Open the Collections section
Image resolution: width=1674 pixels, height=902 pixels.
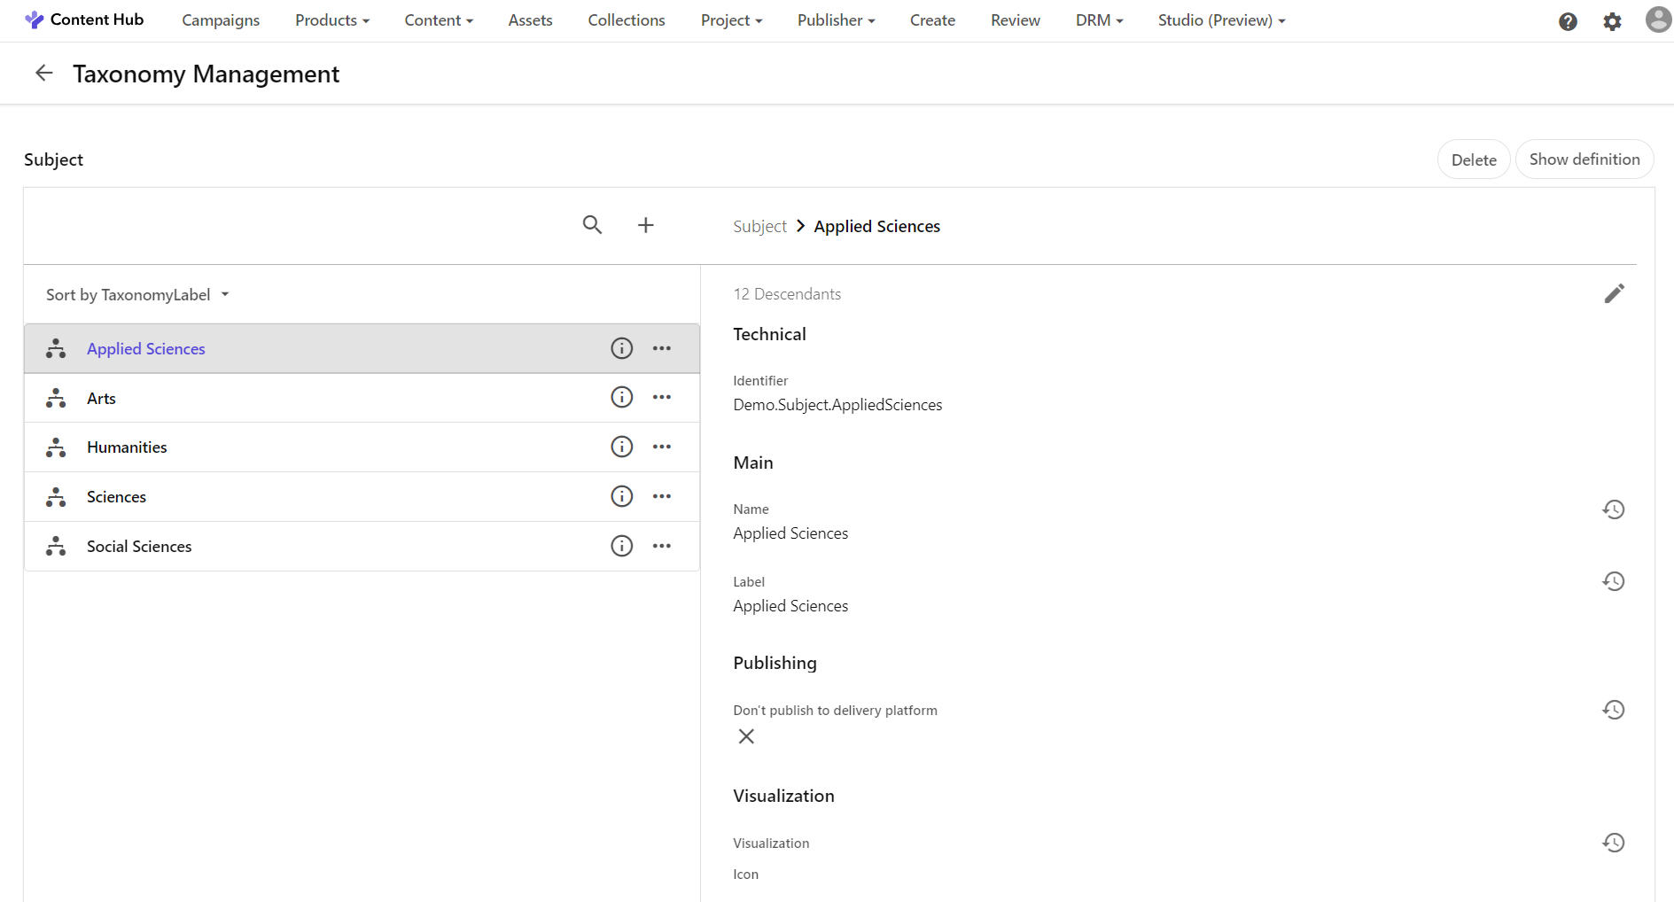[x=626, y=19]
